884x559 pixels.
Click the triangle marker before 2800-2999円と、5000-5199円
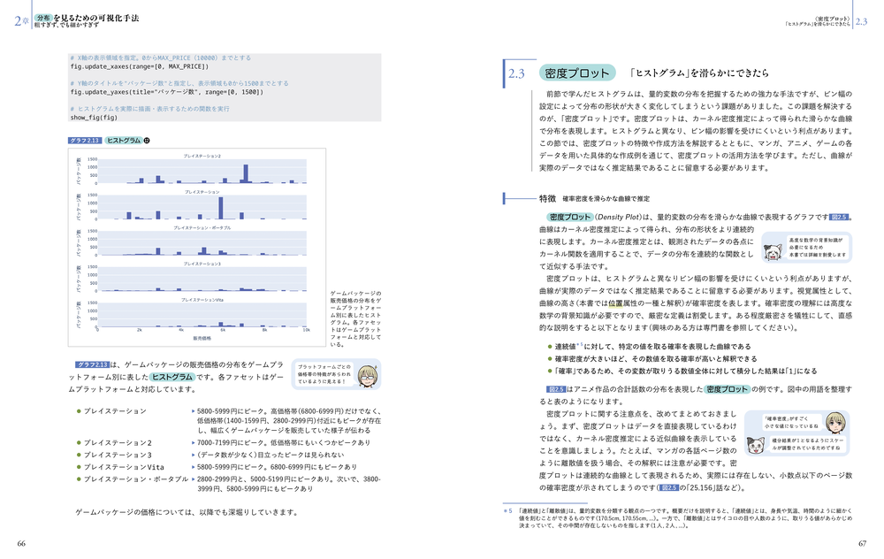[x=194, y=479]
